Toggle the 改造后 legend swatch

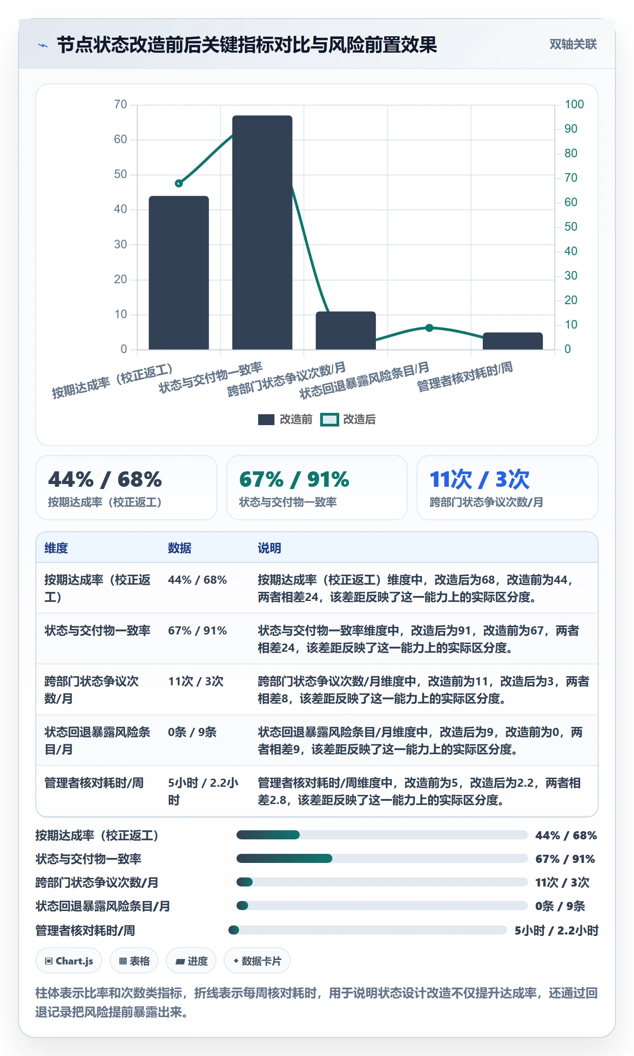click(329, 419)
